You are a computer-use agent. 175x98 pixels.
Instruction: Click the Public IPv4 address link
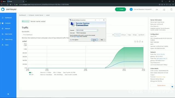point(161,54)
